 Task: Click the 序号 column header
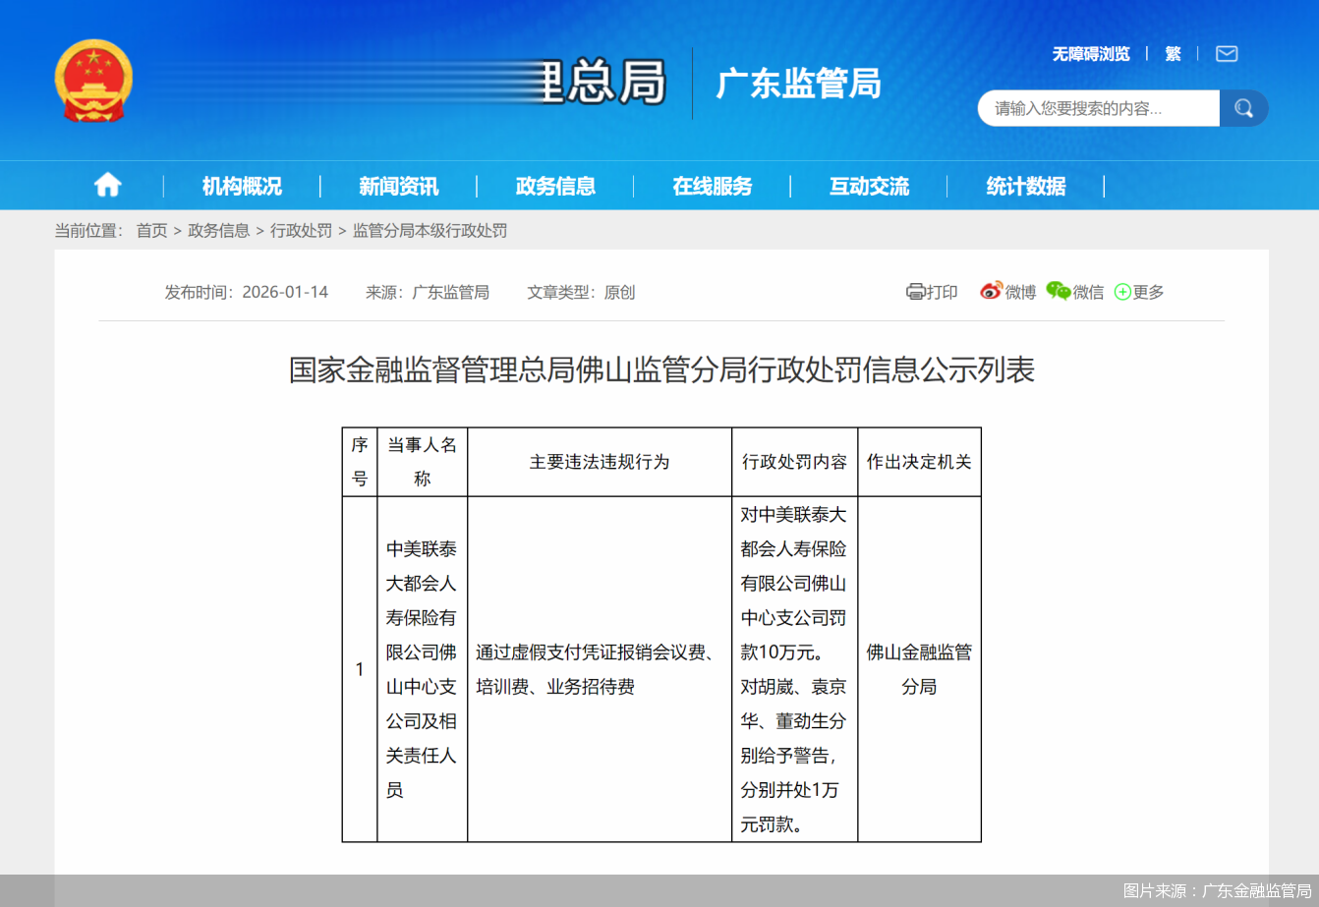click(x=360, y=462)
